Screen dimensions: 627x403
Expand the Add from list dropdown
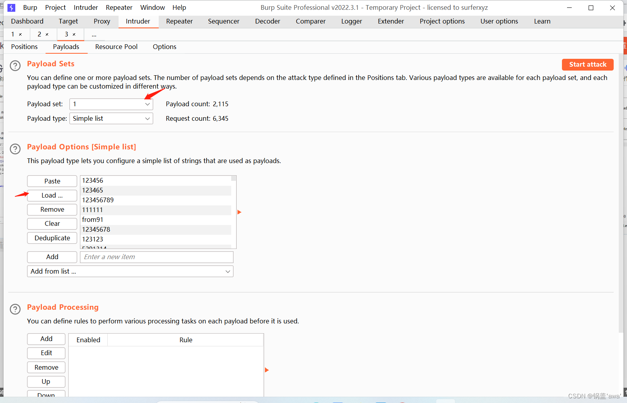(x=130, y=271)
